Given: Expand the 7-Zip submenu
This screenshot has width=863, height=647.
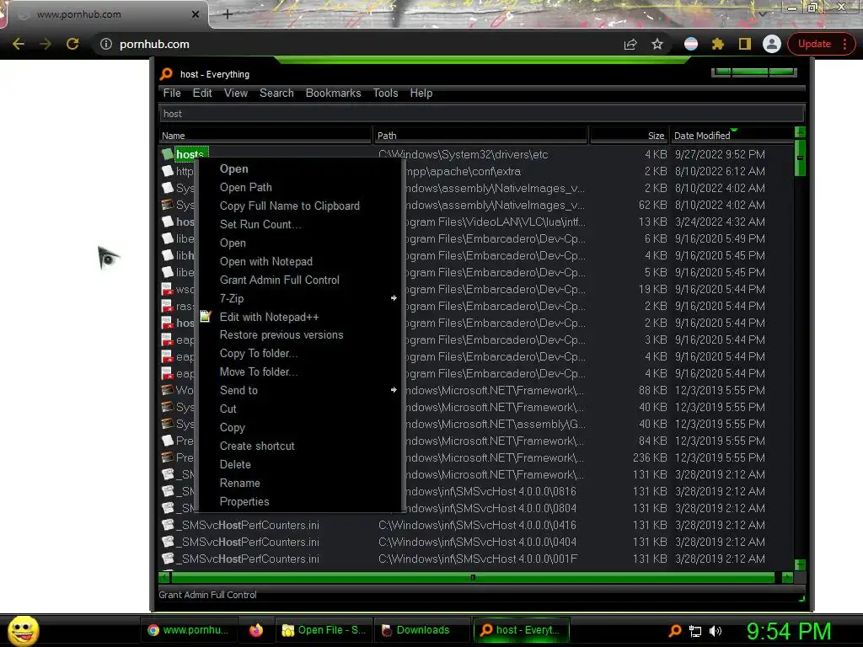Looking at the screenshot, I should [x=300, y=298].
